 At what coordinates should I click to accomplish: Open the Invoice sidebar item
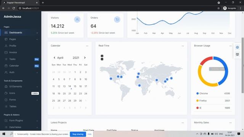pyautogui.click(x=21, y=53)
